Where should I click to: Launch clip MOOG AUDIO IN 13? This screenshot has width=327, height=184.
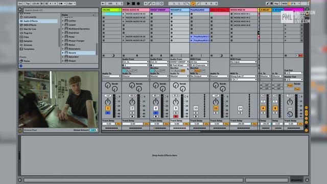(124, 14)
